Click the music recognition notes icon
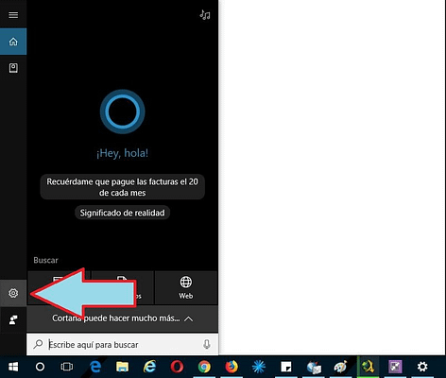This screenshot has width=446, height=378. (x=205, y=15)
